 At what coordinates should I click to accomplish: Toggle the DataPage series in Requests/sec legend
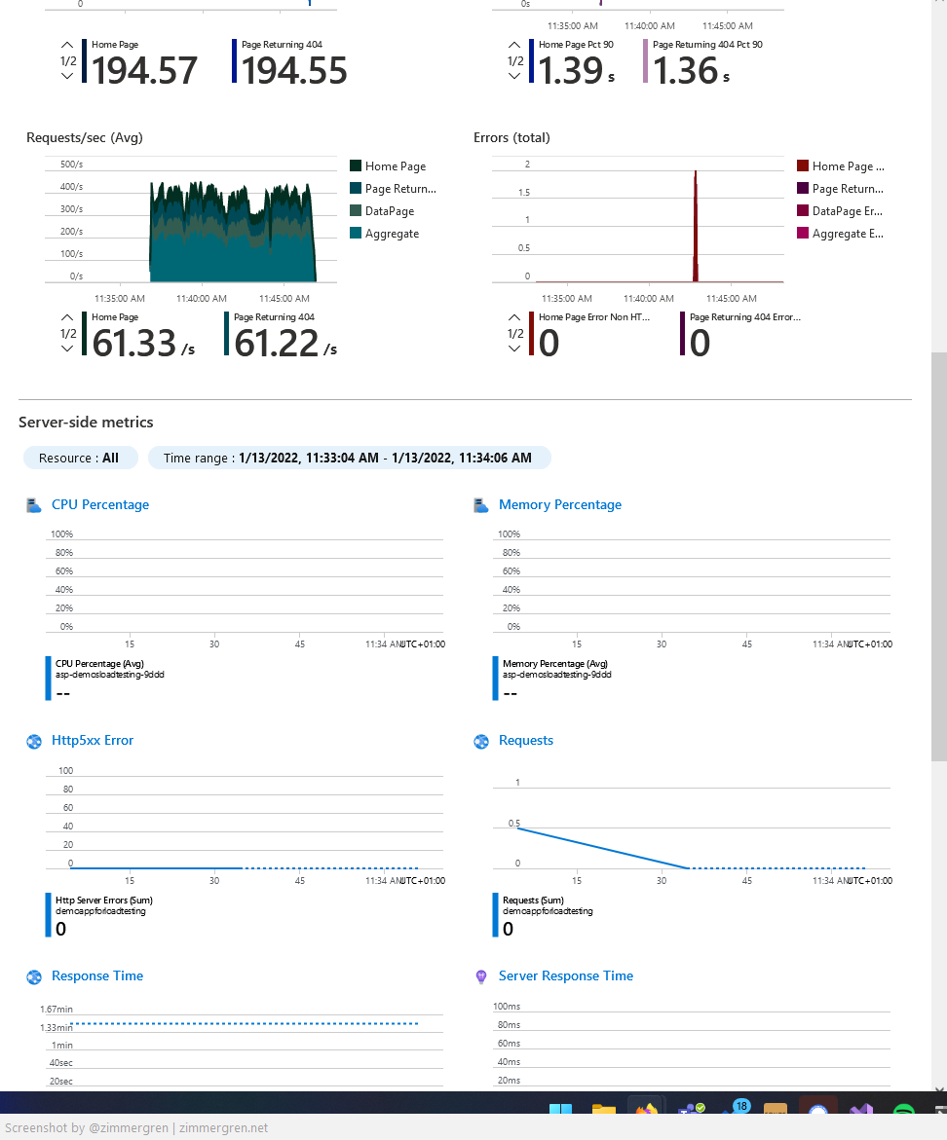389,211
